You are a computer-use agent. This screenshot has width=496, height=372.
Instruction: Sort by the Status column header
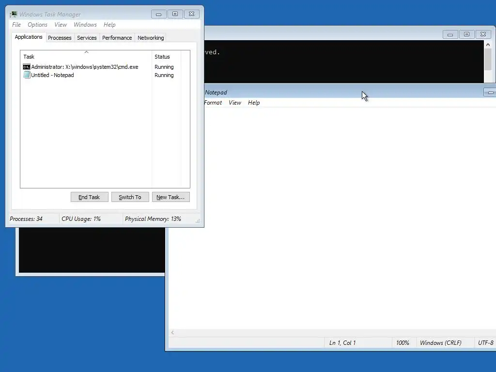click(167, 57)
